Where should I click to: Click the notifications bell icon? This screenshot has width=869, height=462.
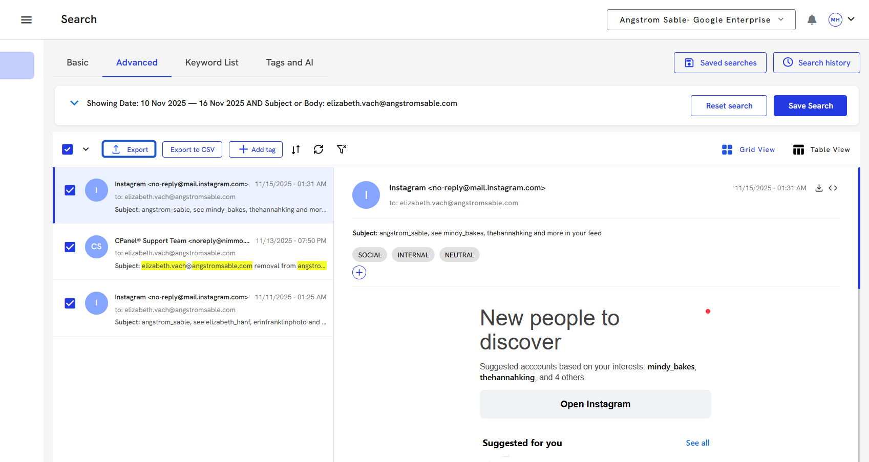(812, 20)
